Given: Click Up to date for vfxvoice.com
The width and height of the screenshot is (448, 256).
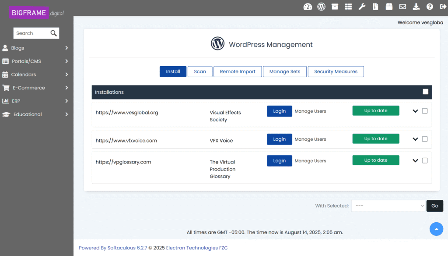Looking at the screenshot, I should tap(376, 139).
